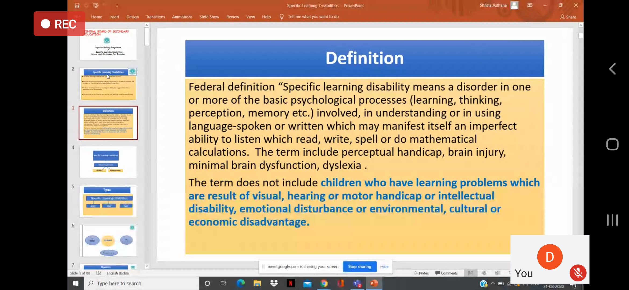The image size is (629, 290).
Task: Click the English (India) language indicator
Action: point(117,273)
